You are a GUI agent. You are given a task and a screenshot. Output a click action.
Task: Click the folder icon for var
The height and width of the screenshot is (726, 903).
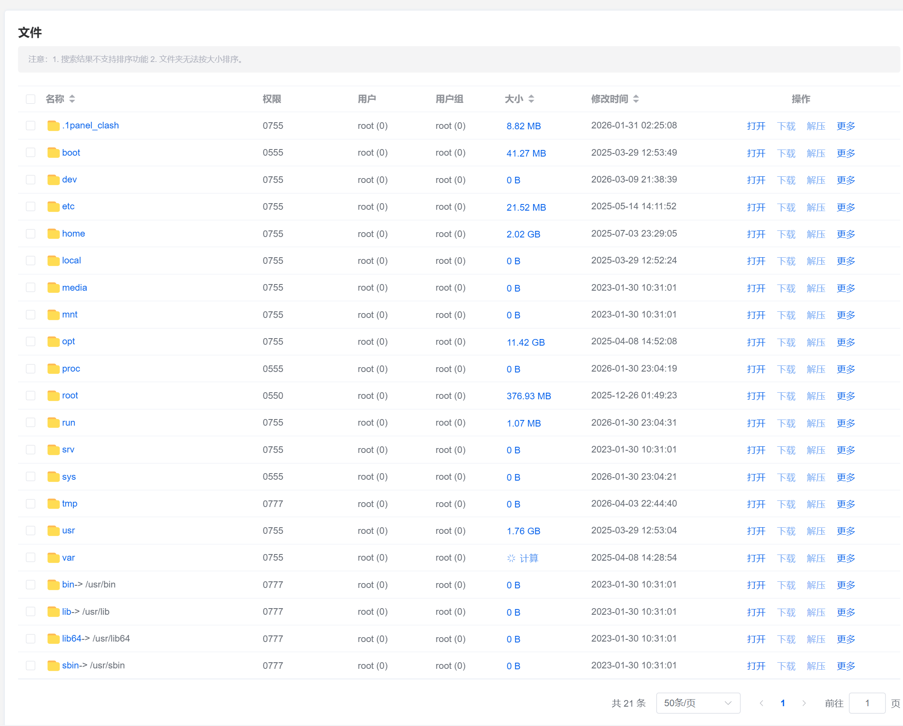click(53, 558)
